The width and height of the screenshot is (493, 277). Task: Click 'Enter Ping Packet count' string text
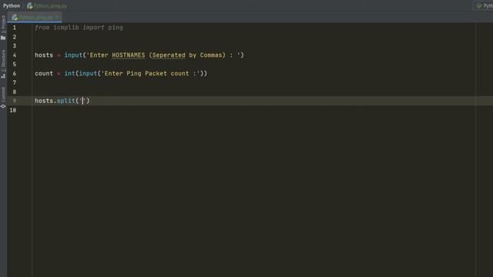pyautogui.click(x=146, y=74)
